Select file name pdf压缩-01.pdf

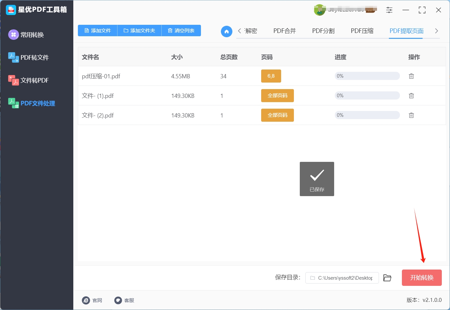click(x=101, y=76)
